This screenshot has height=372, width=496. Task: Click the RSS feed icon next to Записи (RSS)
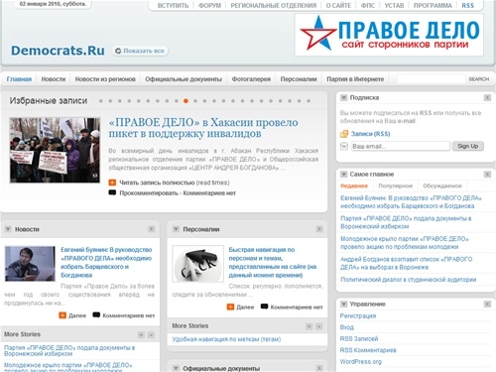click(x=344, y=134)
